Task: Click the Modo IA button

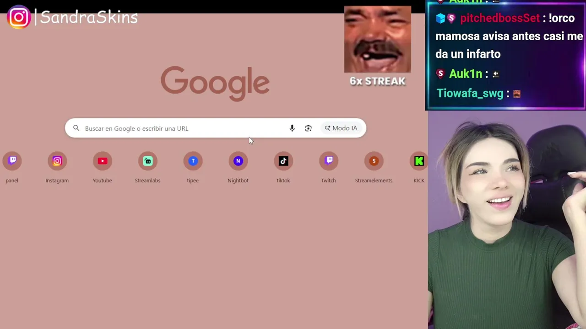Action: (x=341, y=128)
